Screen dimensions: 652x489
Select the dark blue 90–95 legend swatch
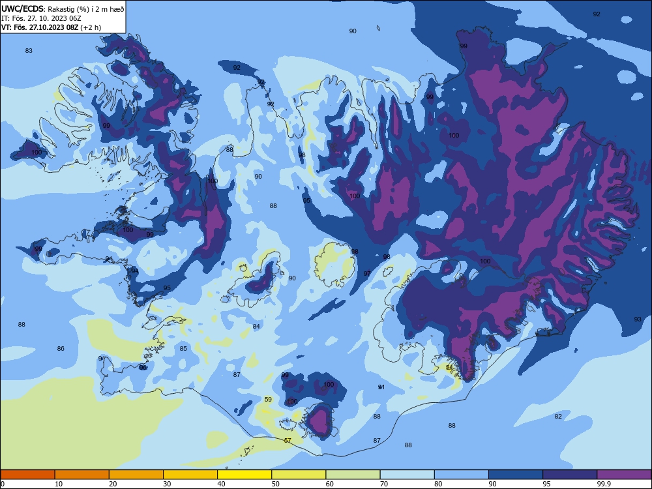(516, 475)
